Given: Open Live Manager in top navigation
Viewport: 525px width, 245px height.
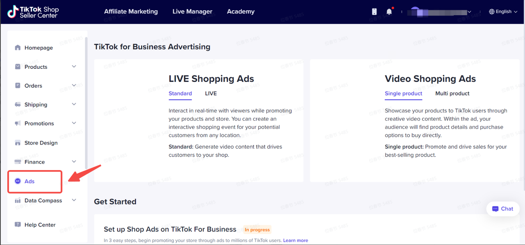Looking at the screenshot, I should (x=192, y=11).
